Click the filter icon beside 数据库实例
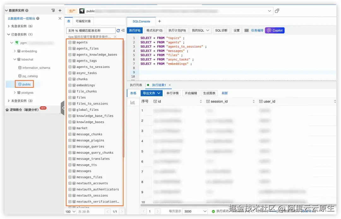 53,10
